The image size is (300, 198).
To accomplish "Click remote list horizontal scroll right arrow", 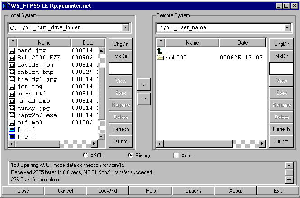I will click(x=262, y=144).
